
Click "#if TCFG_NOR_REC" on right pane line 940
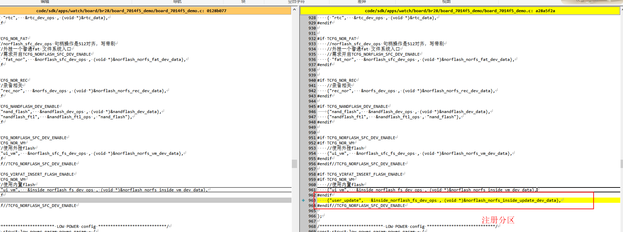tap(337, 80)
